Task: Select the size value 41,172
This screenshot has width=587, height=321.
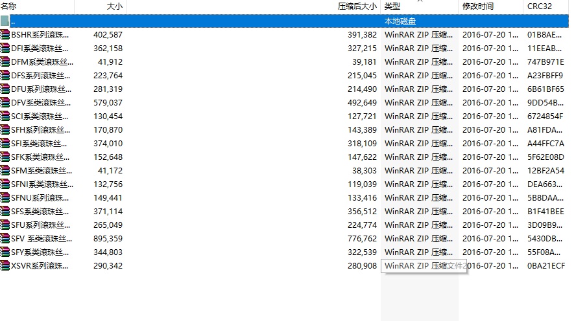Action: coord(110,171)
